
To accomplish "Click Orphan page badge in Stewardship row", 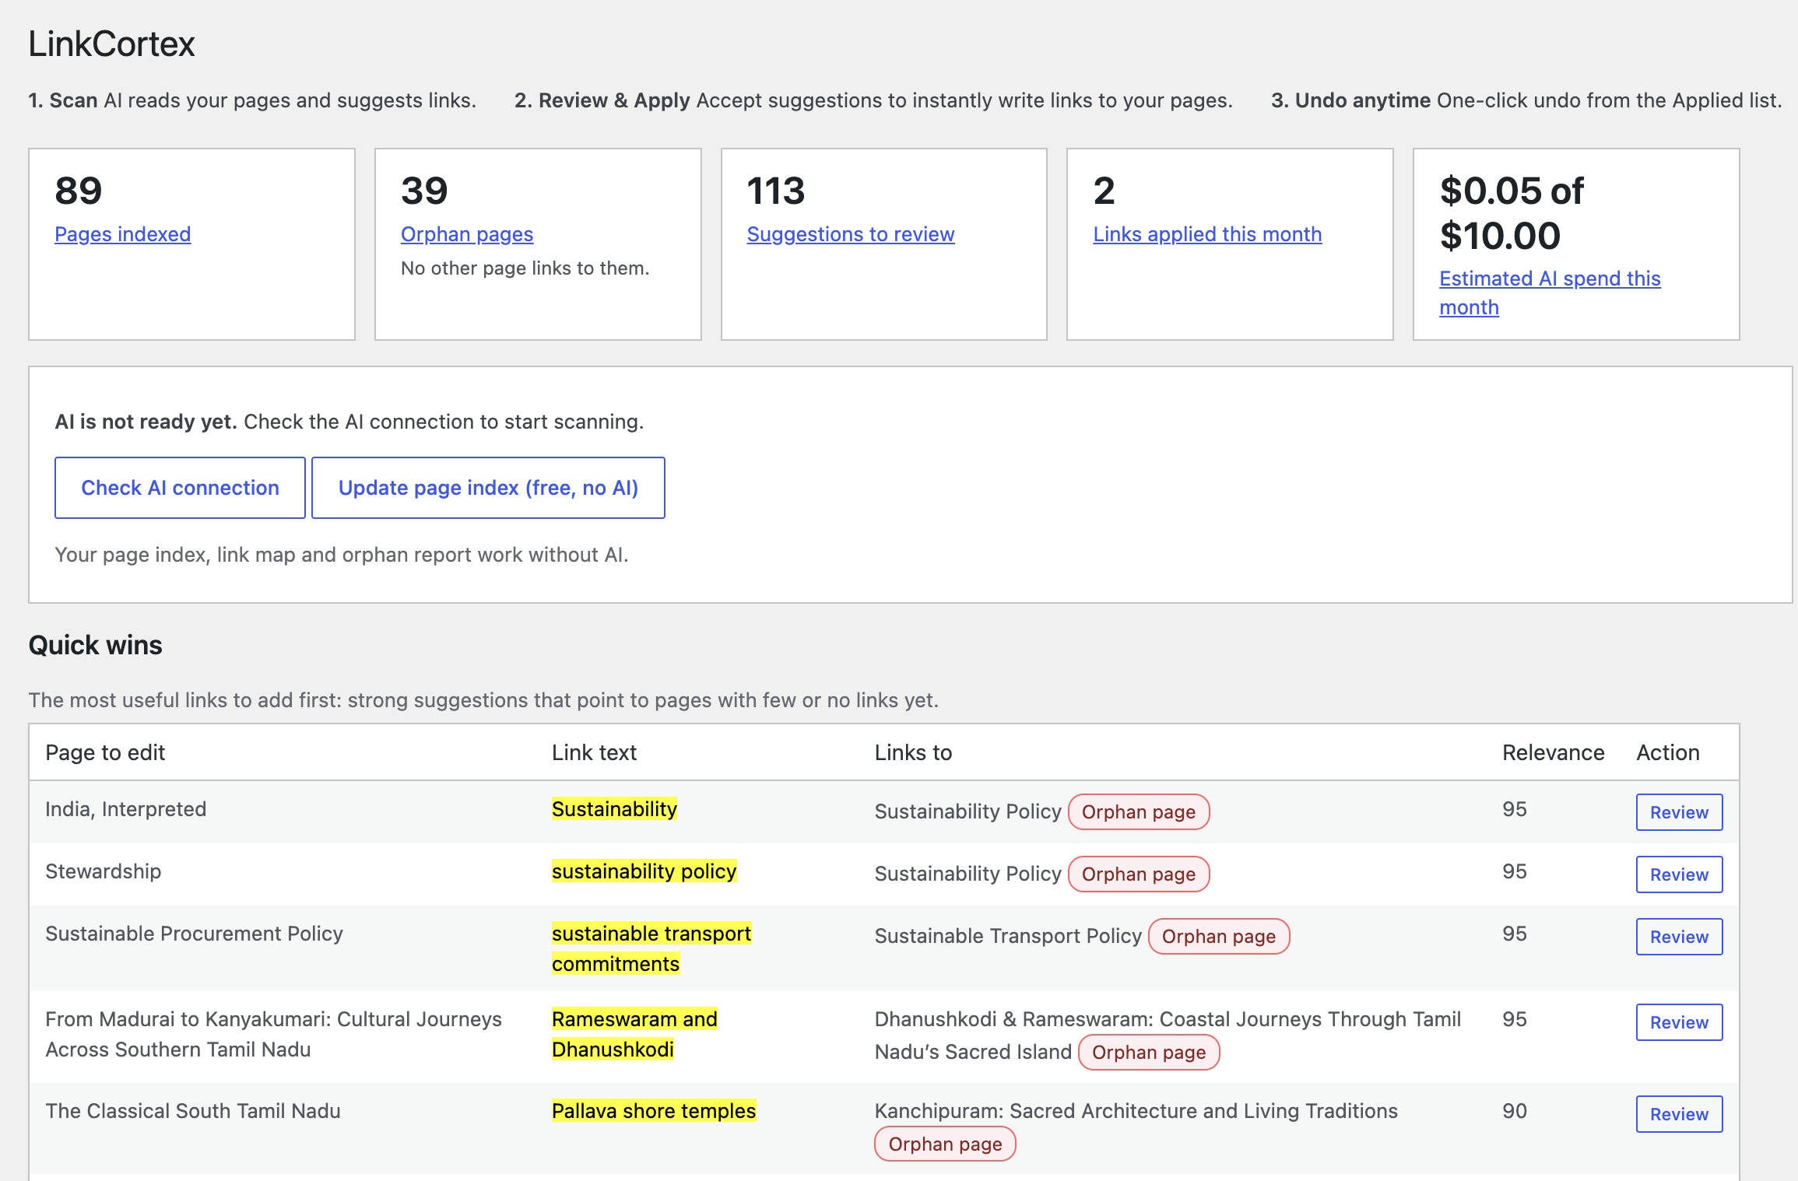I will (x=1138, y=874).
